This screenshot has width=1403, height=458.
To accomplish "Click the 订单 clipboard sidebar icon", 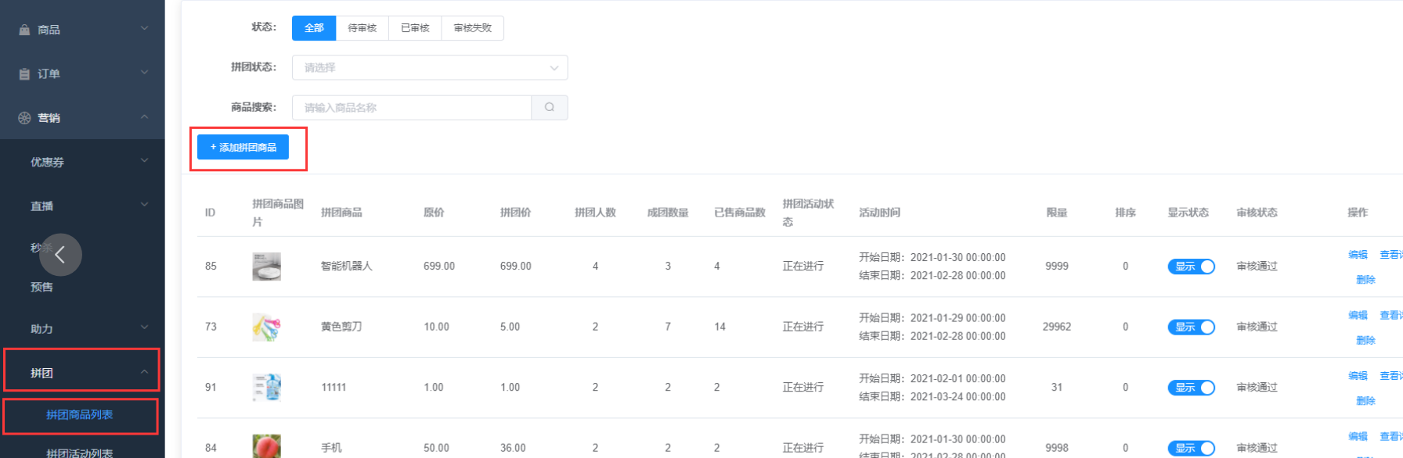I will tap(24, 73).
